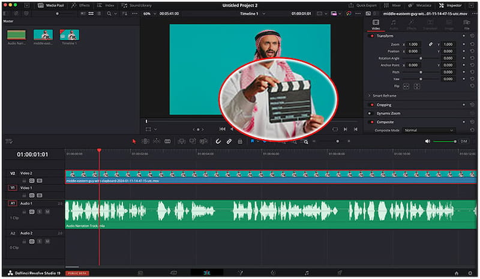Click the Position Lock padlock icon
This screenshot has width=480, height=279.
[x=240, y=141]
